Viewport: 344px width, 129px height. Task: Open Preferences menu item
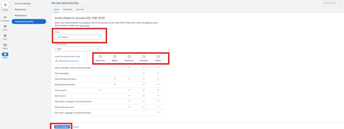[20, 9]
